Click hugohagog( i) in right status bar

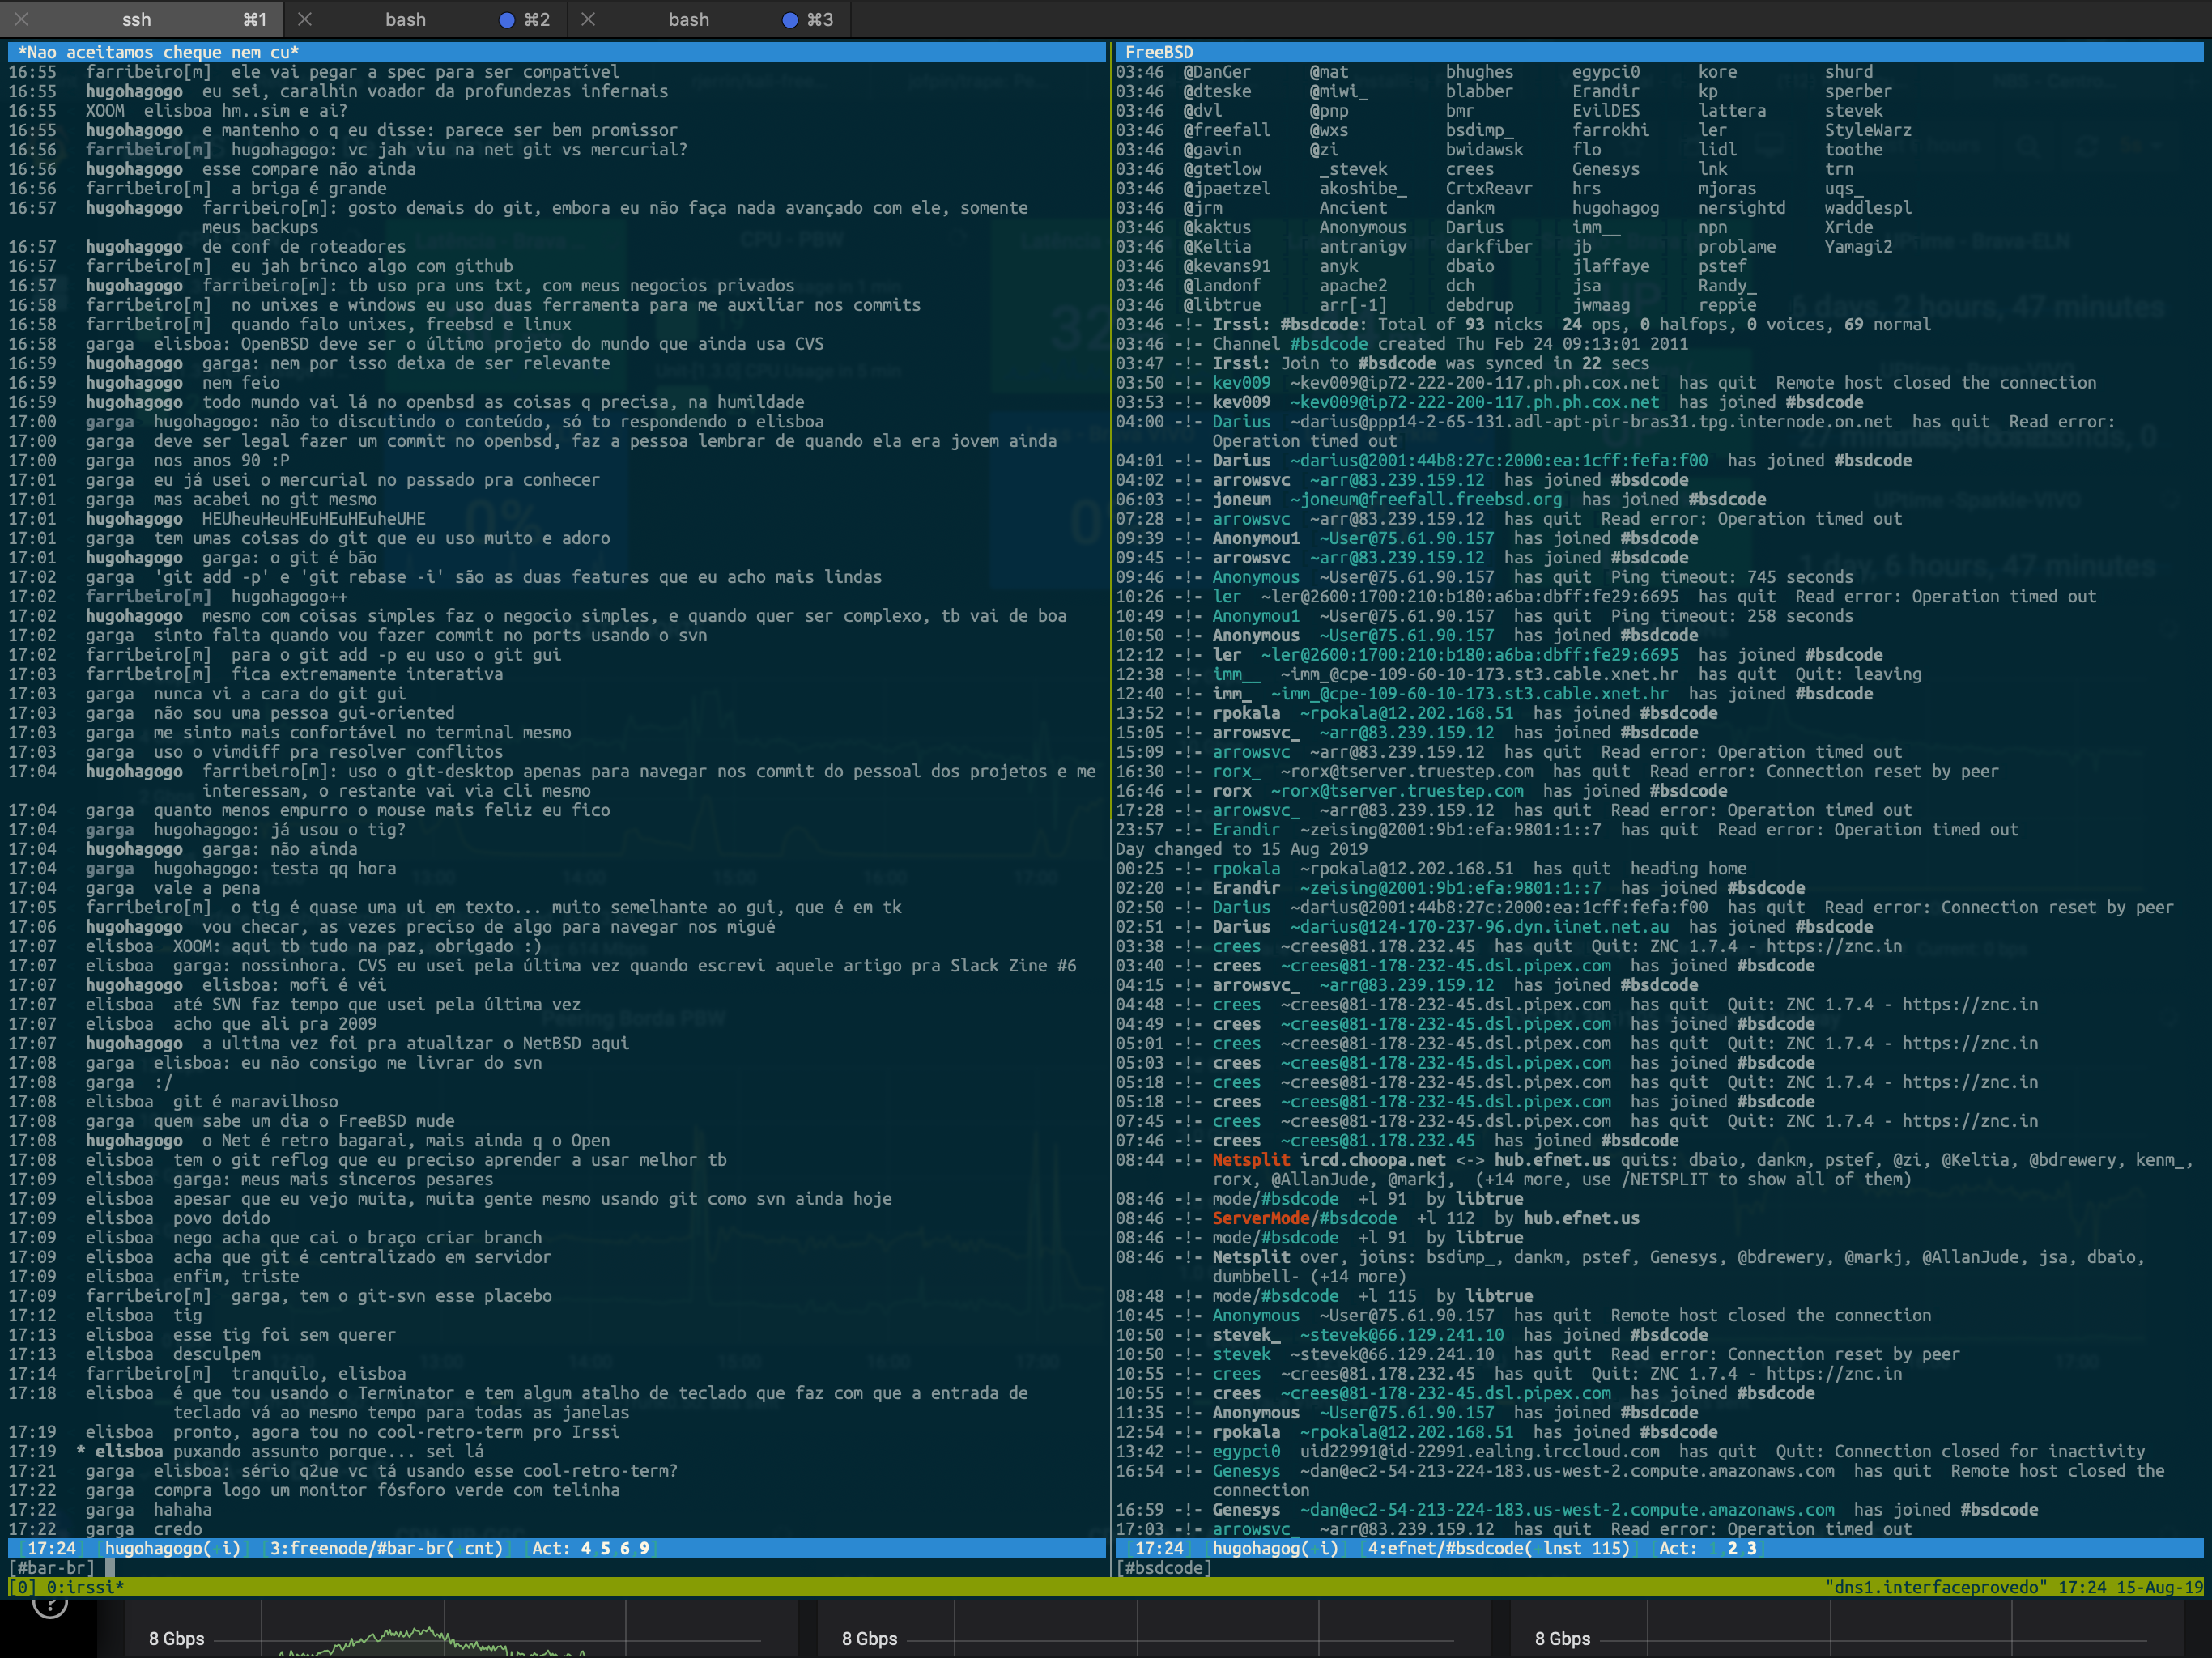[1275, 1548]
